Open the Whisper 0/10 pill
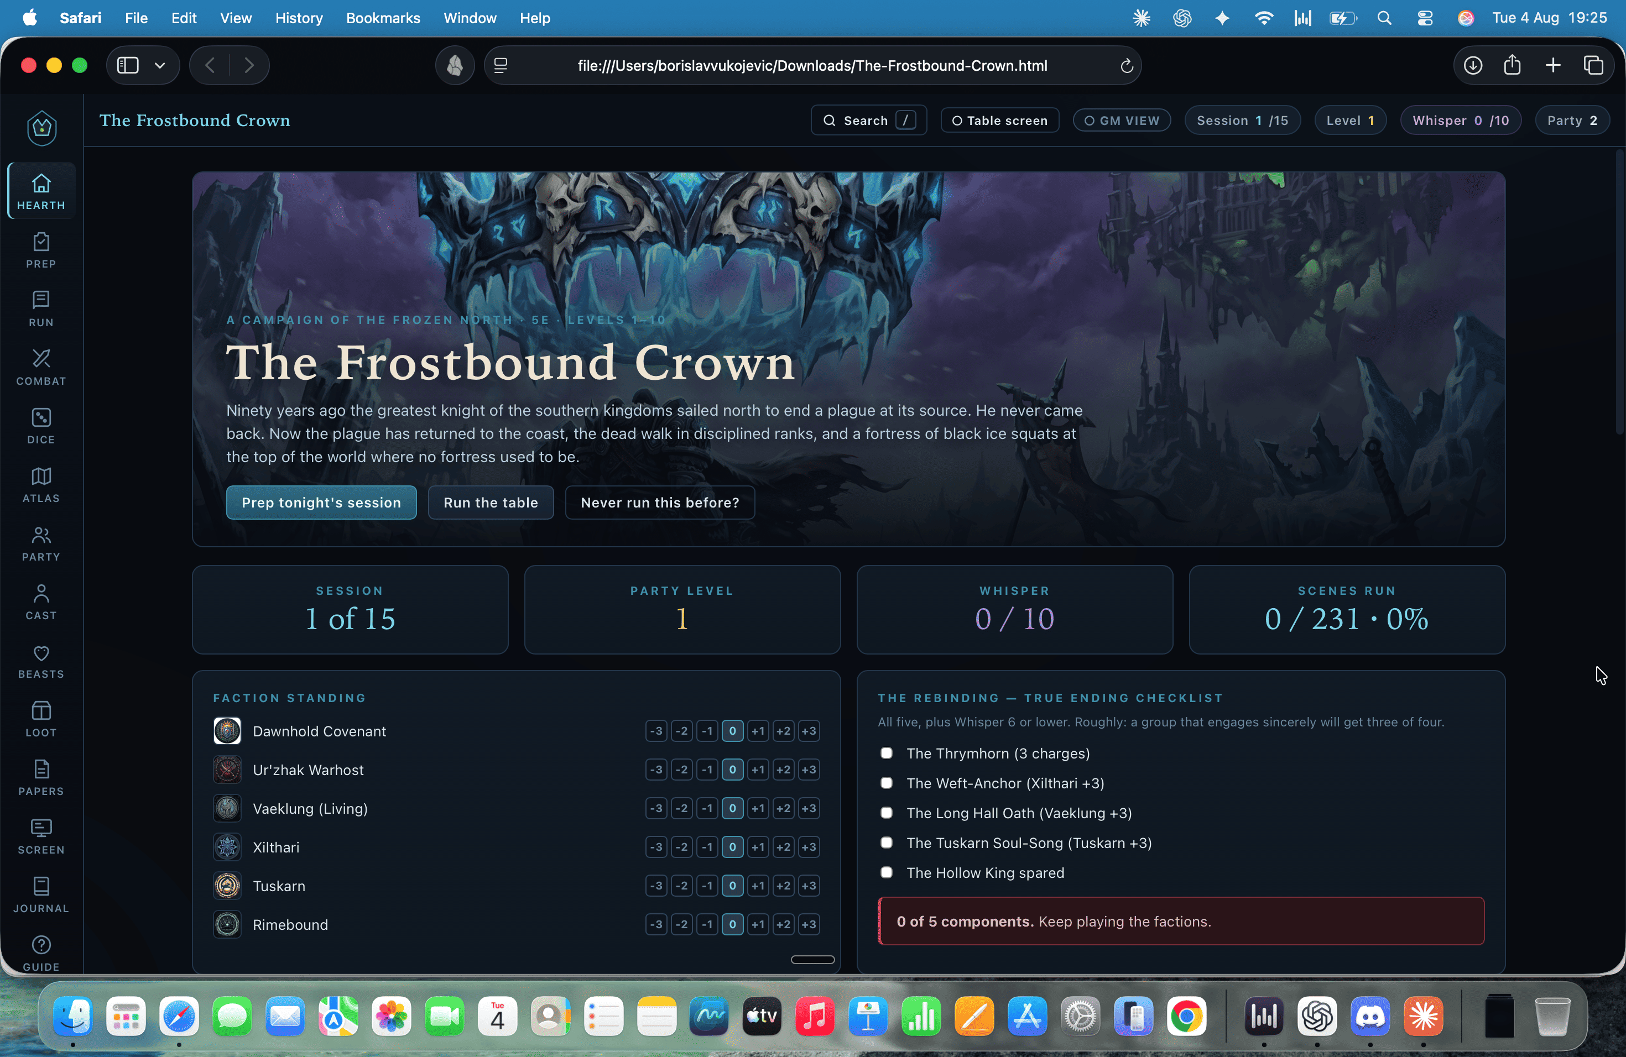The width and height of the screenshot is (1626, 1057). 1461,120
